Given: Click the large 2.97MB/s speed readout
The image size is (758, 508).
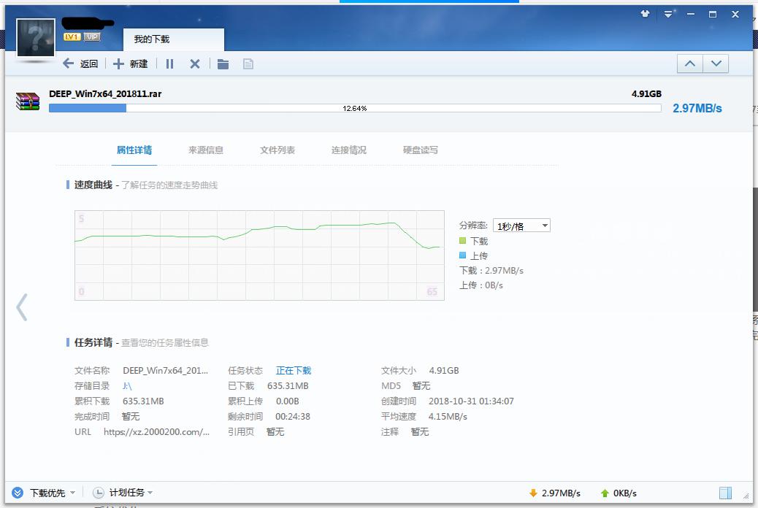Looking at the screenshot, I should pyautogui.click(x=697, y=108).
